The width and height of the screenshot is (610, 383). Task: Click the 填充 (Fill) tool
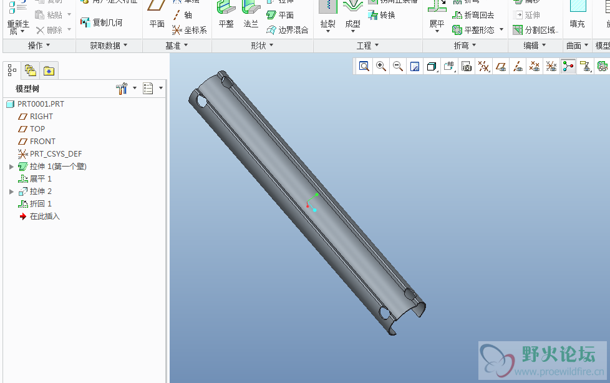click(x=578, y=15)
